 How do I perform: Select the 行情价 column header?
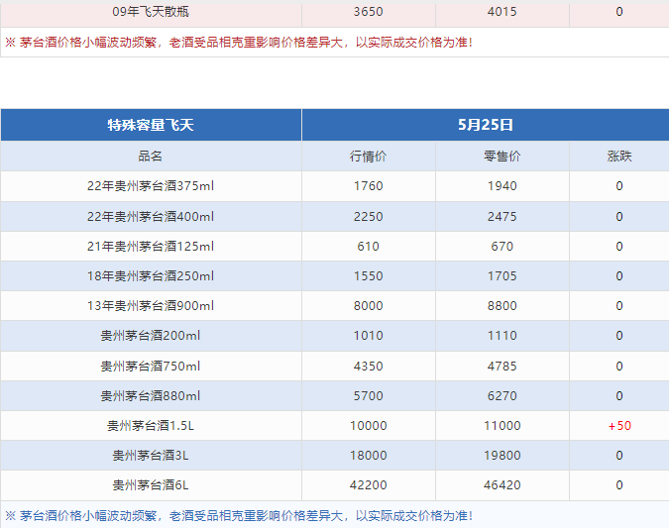369,157
